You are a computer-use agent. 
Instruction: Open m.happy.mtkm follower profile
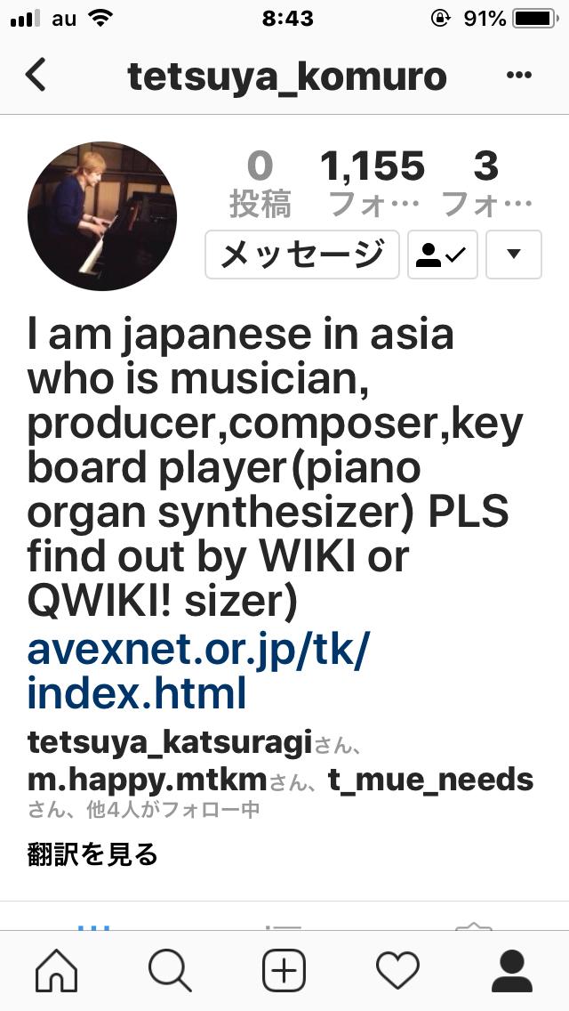point(147,780)
